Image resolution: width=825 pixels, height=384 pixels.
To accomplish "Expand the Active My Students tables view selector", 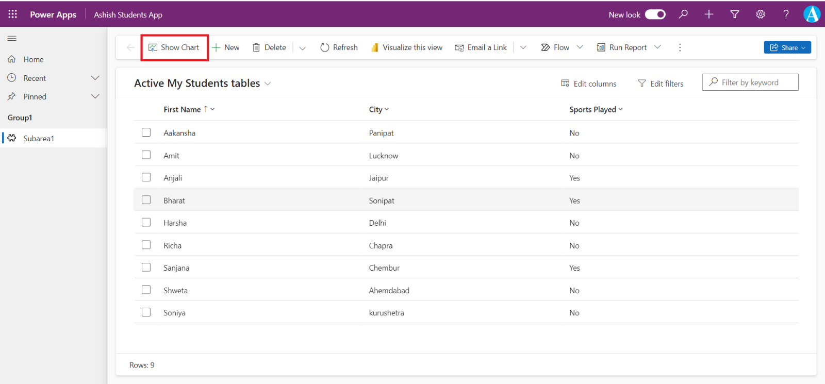I will tap(268, 84).
